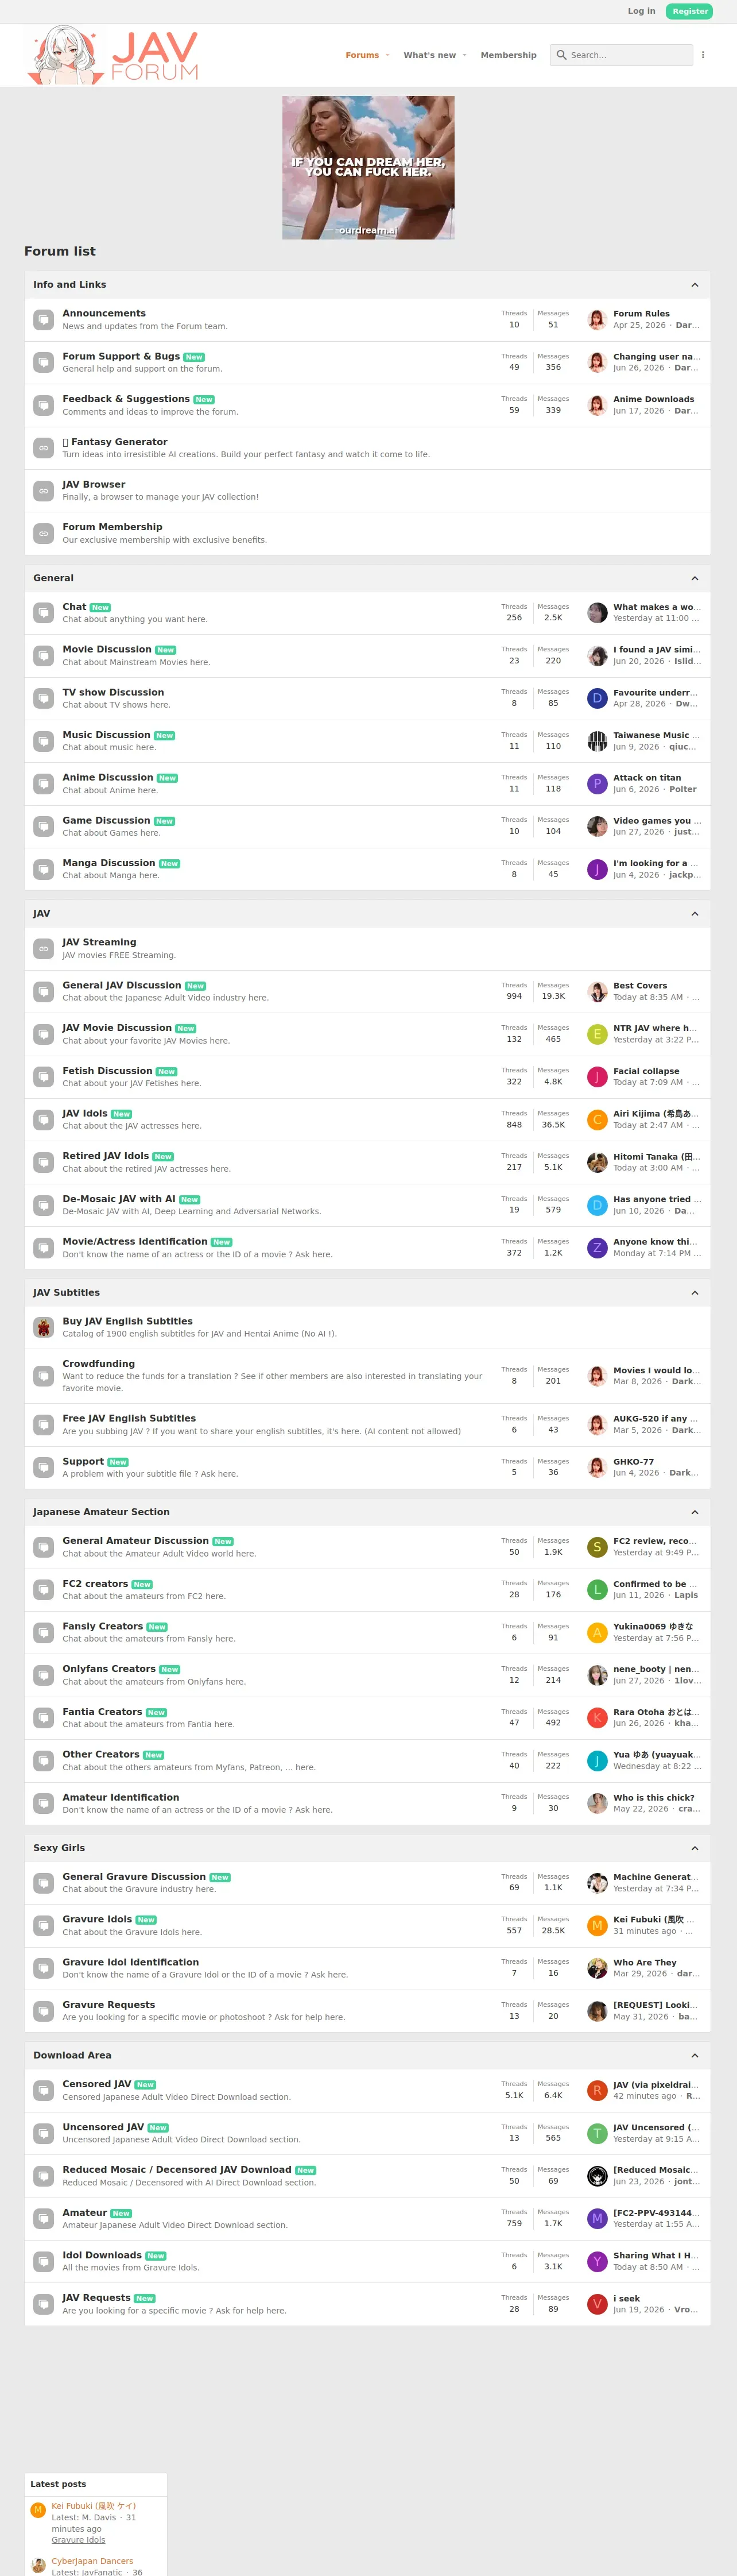Screen dimensions: 737x2576
Task: Click the JAV Forum logo
Action: click(113, 55)
